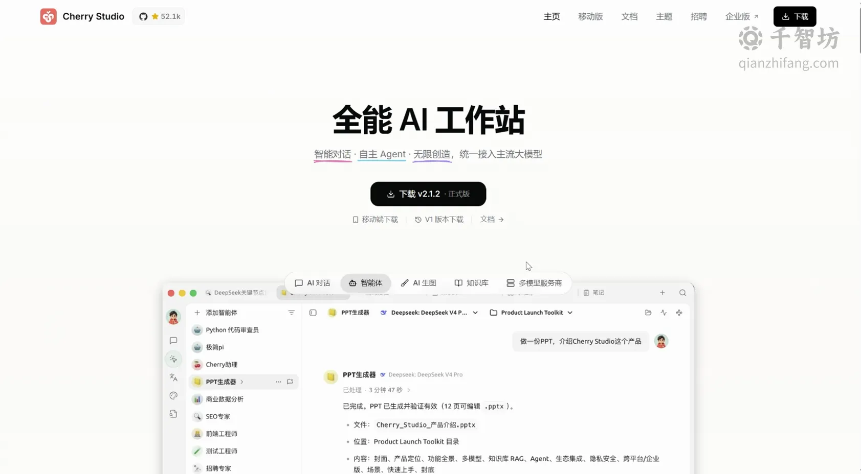Select the agents sparkle icon in sidebar
The image size is (861, 474).
173,359
